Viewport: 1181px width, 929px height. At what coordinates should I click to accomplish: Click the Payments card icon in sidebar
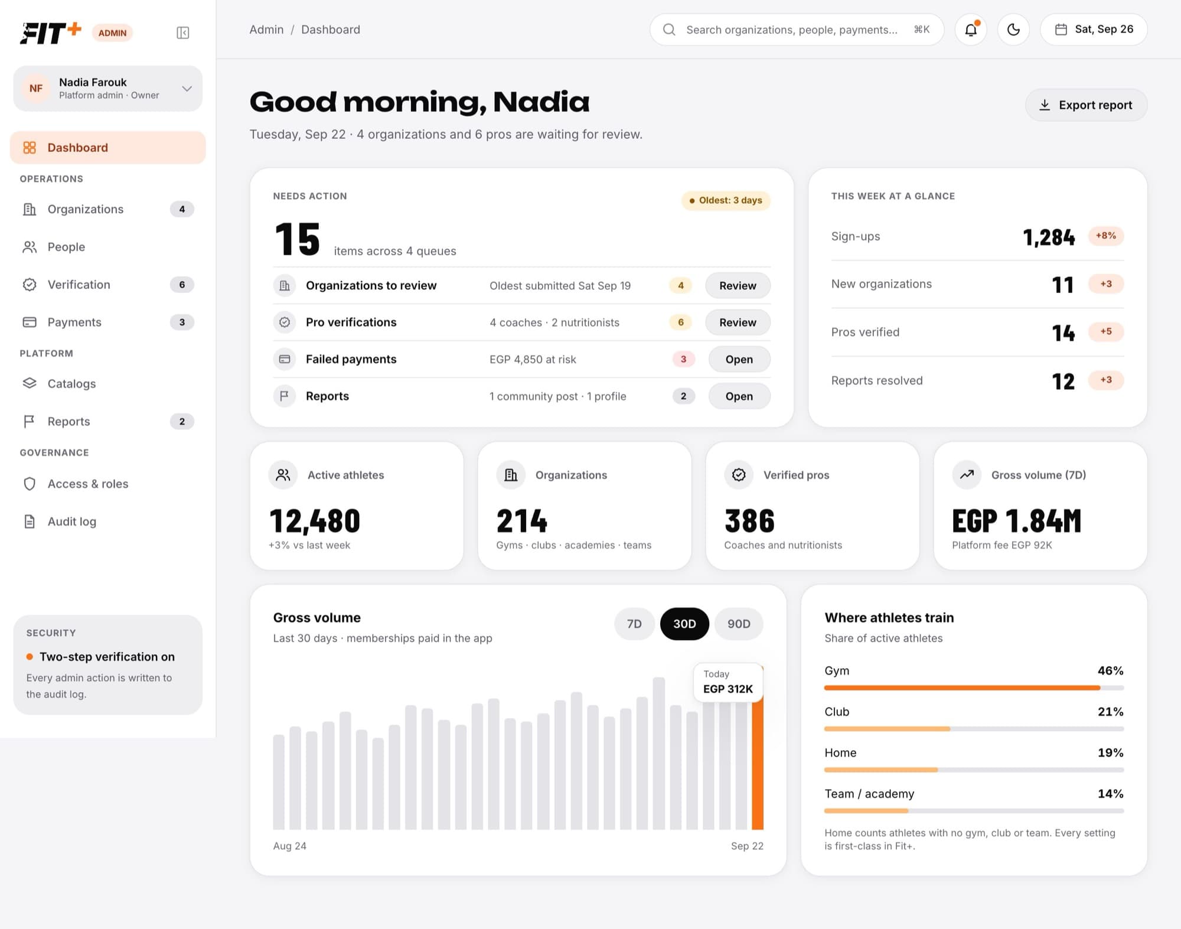coord(30,322)
